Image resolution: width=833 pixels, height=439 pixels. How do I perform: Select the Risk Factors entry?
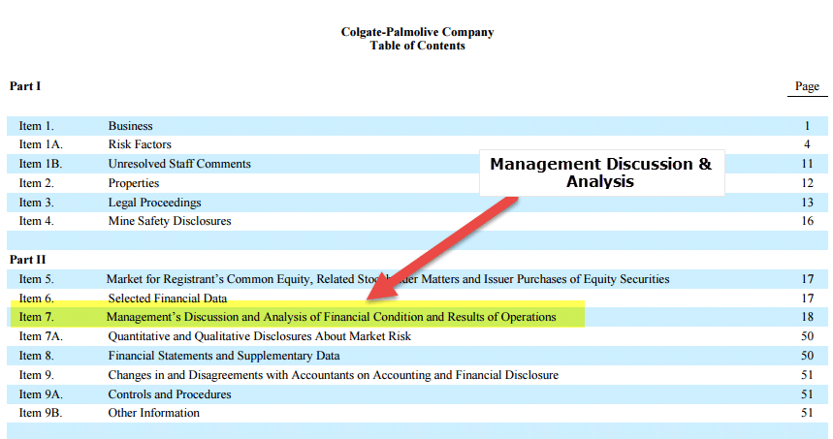140,144
